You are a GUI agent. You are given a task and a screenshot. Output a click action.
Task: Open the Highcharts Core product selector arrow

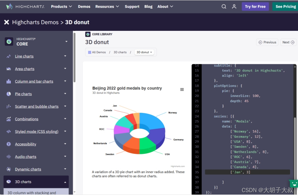(x=66, y=41)
